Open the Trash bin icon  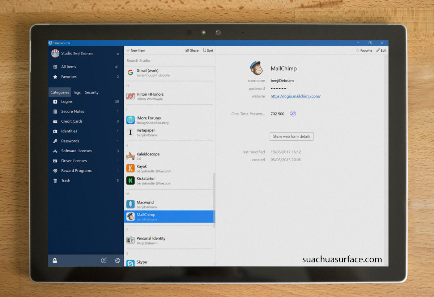tap(55, 180)
